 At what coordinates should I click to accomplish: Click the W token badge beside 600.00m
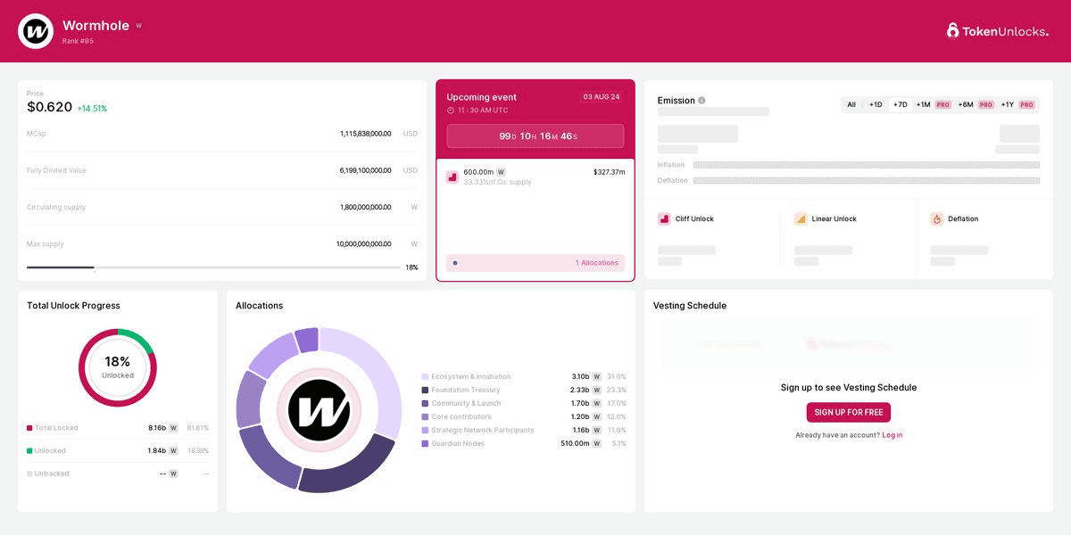click(x=501, y=172)
